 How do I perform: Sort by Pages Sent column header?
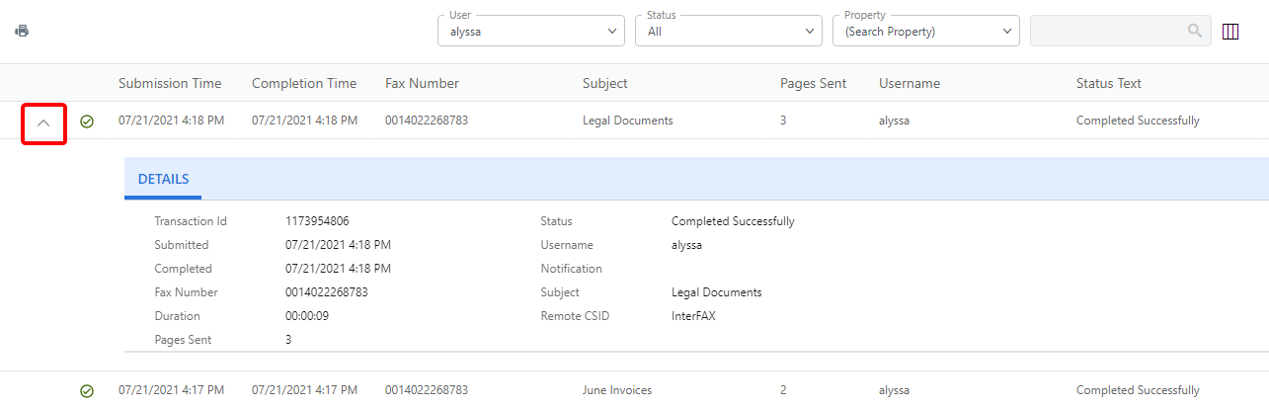[x=813, y=83]
